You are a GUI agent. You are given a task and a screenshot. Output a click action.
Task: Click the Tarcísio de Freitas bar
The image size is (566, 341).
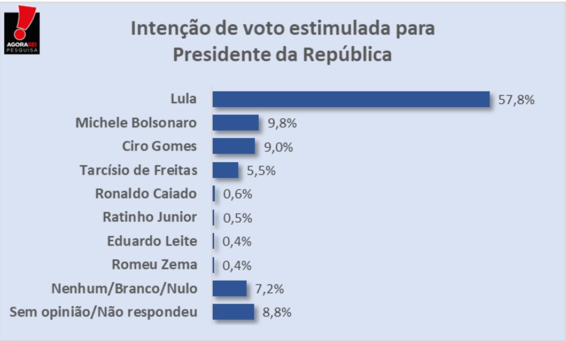(225, 170)
